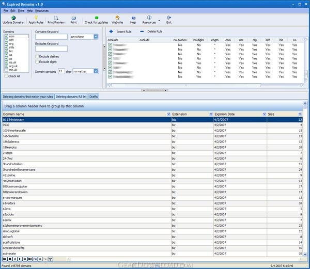Switch to the Drafts tab
This screenshot has width=310, height=269.
tap(94, 97)
